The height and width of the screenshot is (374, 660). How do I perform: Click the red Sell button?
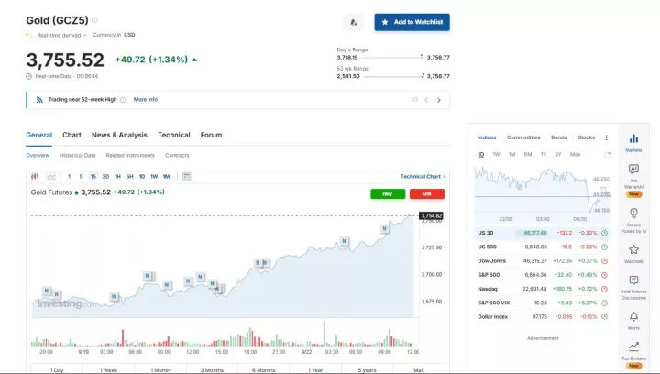tap(427, 194)
